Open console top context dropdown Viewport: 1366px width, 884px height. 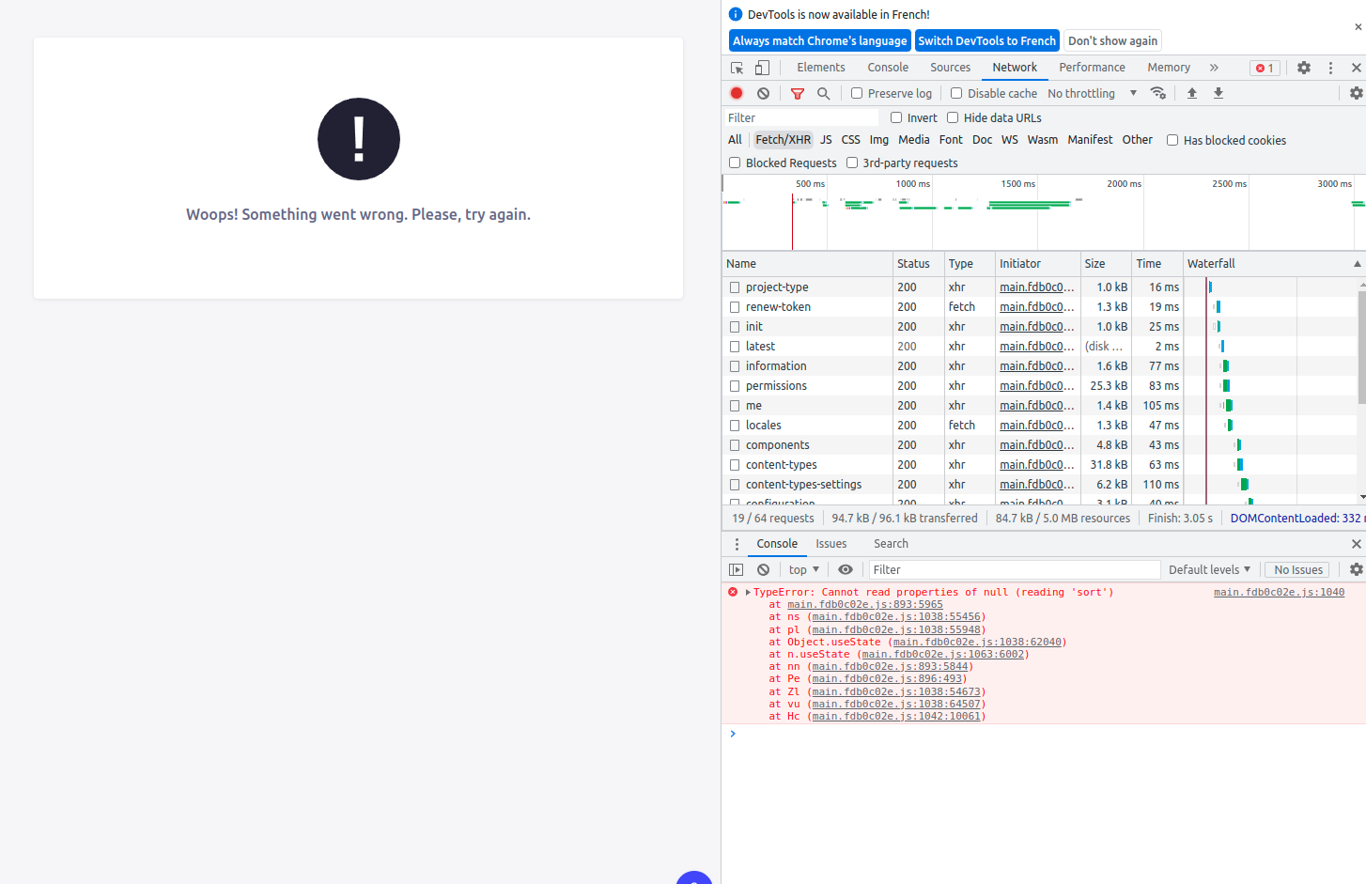804,569
